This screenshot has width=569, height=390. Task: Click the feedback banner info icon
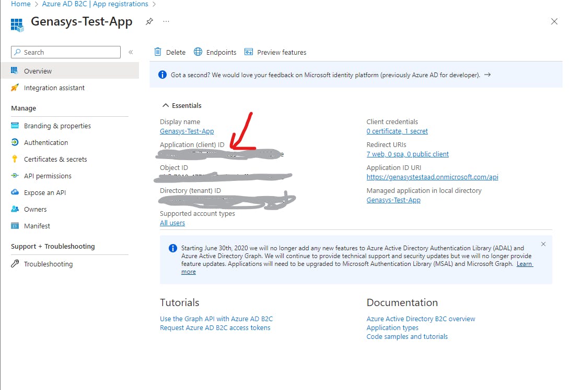162,75
